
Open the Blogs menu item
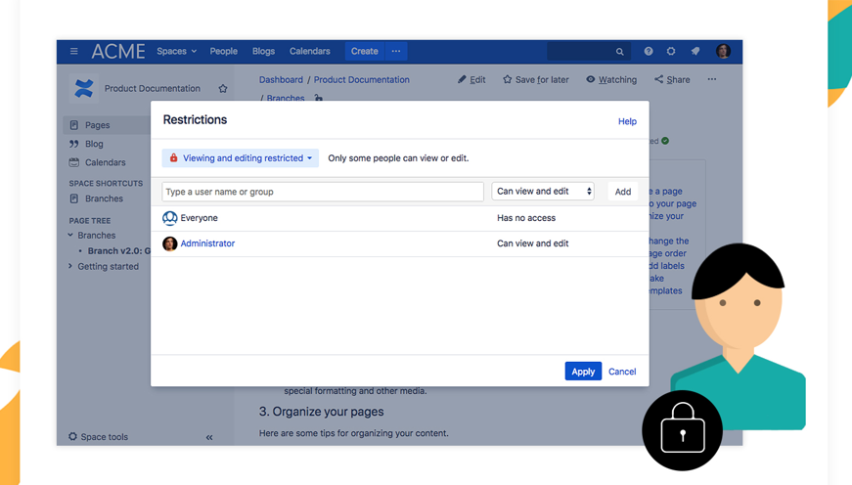(263, 51)
